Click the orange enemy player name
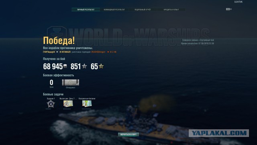 point(98,52)
